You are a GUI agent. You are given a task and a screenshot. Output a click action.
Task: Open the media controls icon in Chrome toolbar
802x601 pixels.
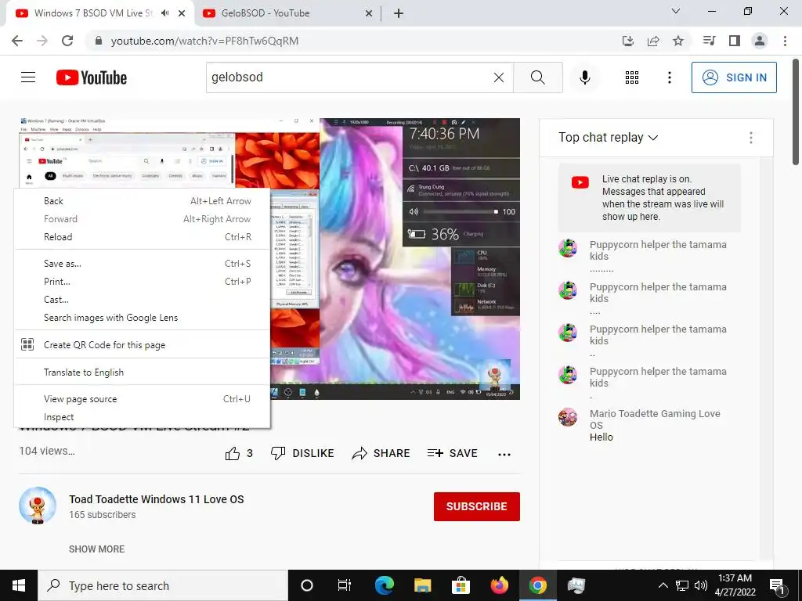(x=709, y=41)
